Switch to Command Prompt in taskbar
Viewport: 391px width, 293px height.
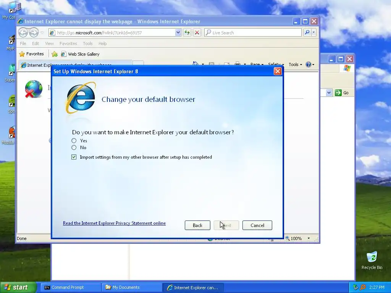70,287
